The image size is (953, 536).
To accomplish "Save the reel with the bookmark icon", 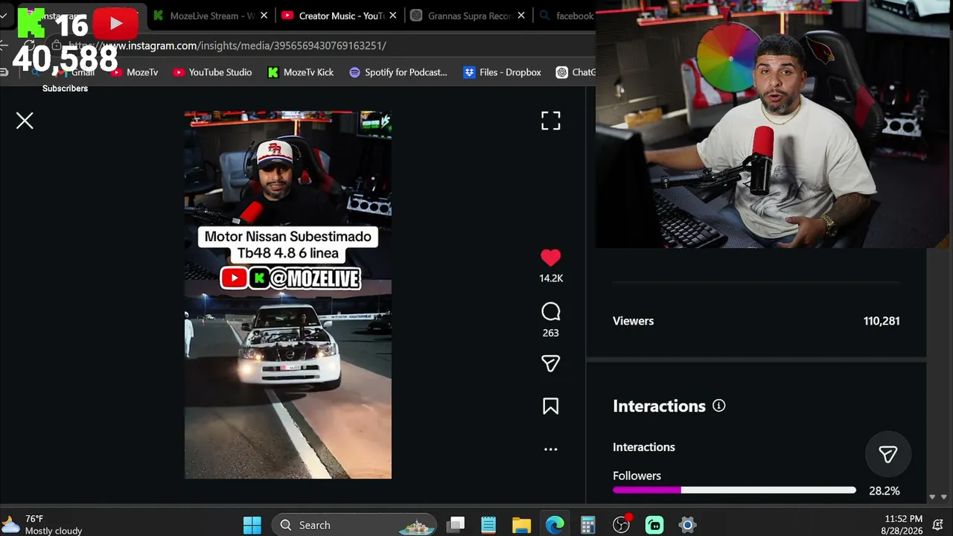I will click(x=551, y=406).
